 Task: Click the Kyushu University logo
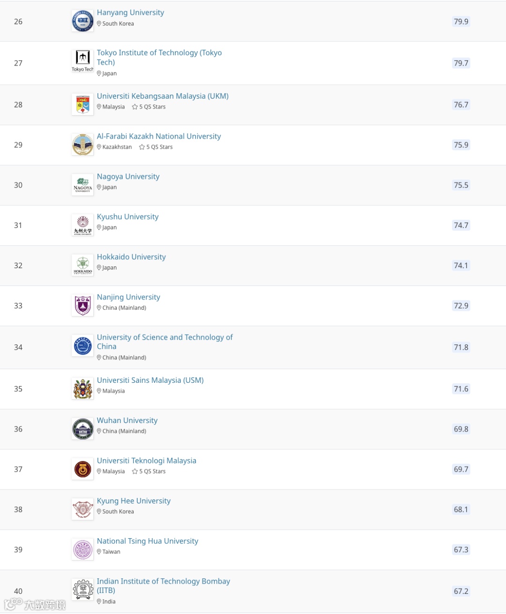82,225
